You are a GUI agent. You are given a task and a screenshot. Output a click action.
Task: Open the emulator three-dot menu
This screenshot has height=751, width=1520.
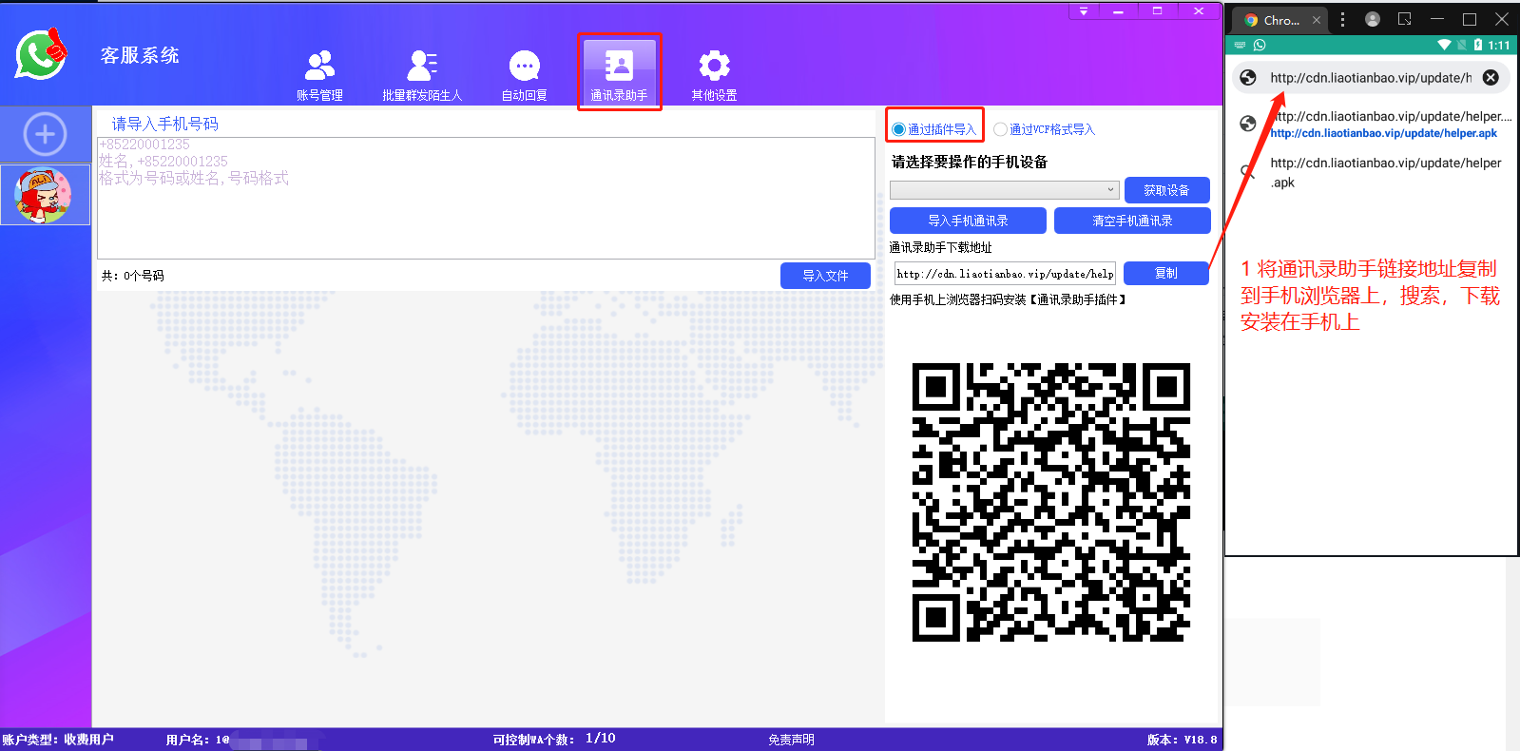click(x=1342, y=19)
